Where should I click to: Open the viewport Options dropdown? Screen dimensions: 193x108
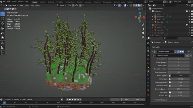(141, 9)
